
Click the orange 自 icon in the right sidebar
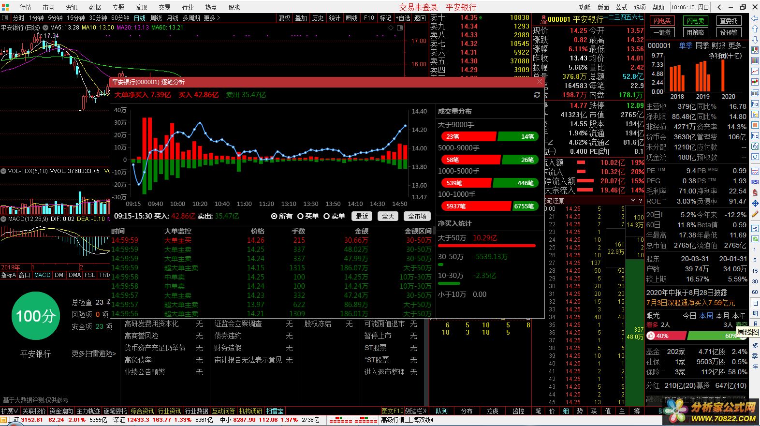click(755, 125)
